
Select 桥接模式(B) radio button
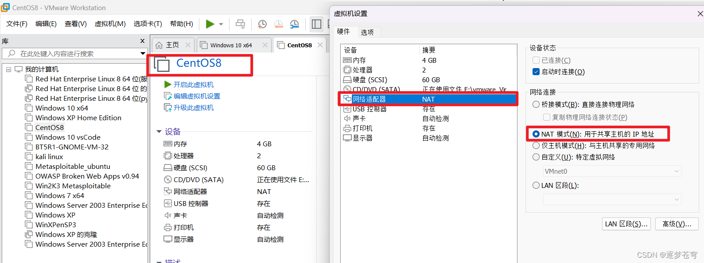536,104
